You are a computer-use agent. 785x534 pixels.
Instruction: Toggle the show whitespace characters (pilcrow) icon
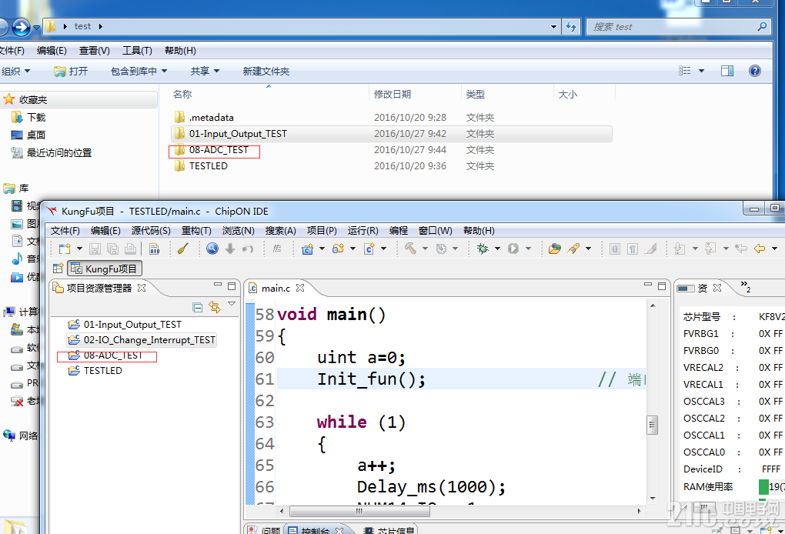click(633, 249)
